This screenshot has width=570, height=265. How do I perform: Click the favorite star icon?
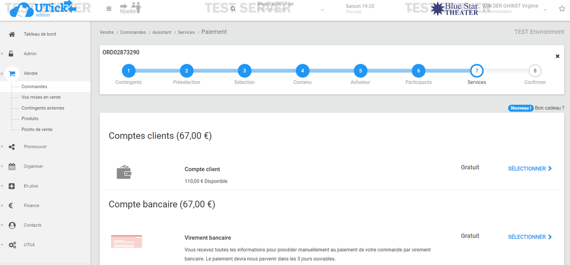(x=562, y=9)
